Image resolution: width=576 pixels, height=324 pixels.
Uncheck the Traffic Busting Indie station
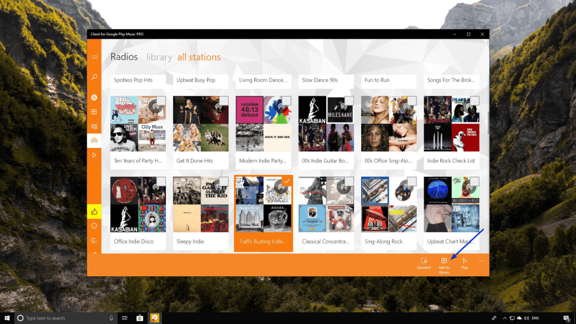click(x=286, y=181)
